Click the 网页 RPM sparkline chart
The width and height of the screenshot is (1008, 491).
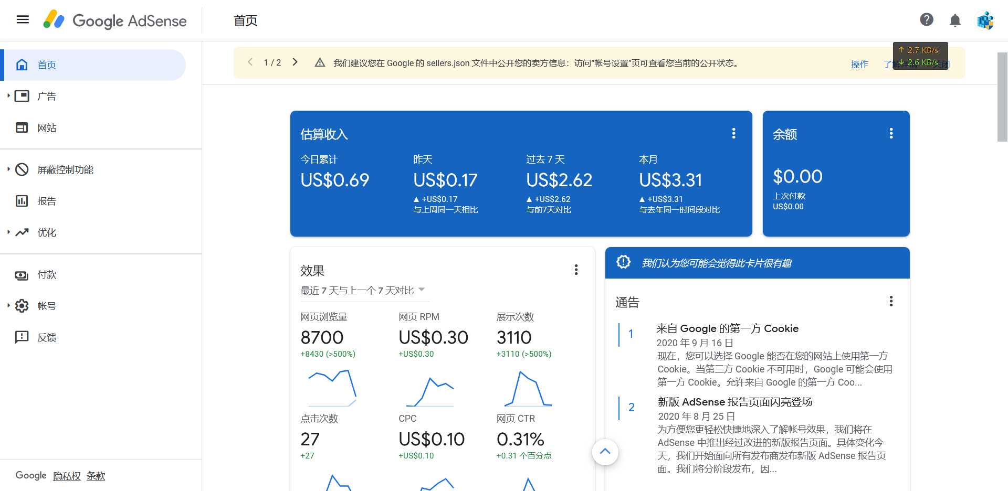(x=430, y=391)
